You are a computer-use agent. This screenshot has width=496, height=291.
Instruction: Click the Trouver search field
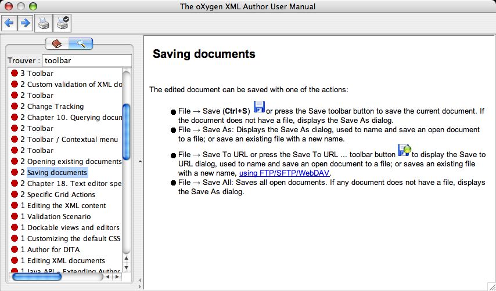(87, 60)
